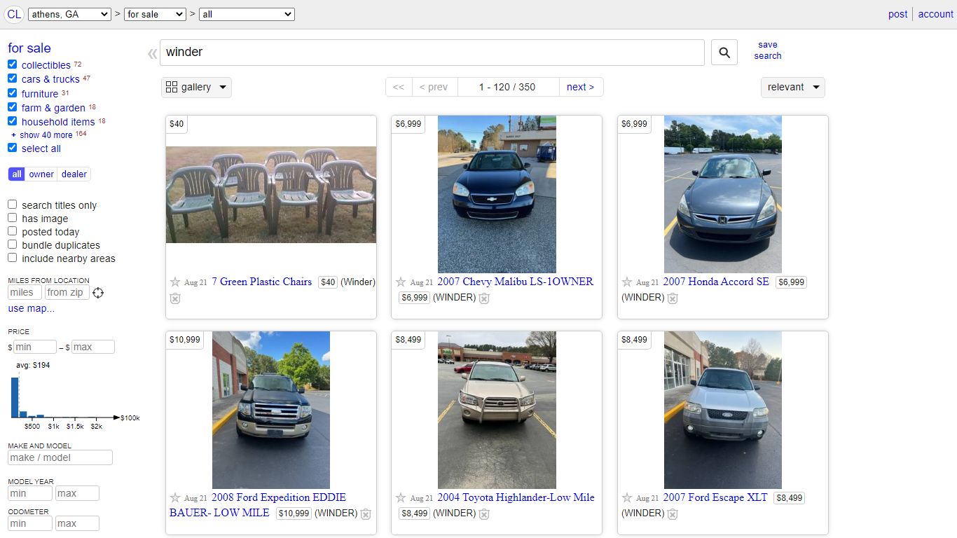The image size is (957, 538).
Task: Open the 2007 Chevy Malibu LS-1OWNER title
Action: (x=516, y=282)
